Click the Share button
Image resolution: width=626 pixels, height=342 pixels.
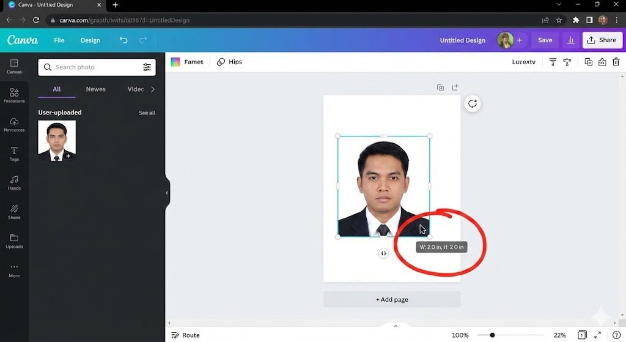602,40
